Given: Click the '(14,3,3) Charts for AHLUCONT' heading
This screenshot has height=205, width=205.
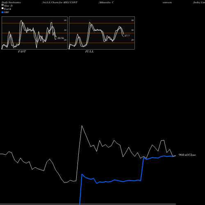Looking at the screenshot, I should (59, 2).
